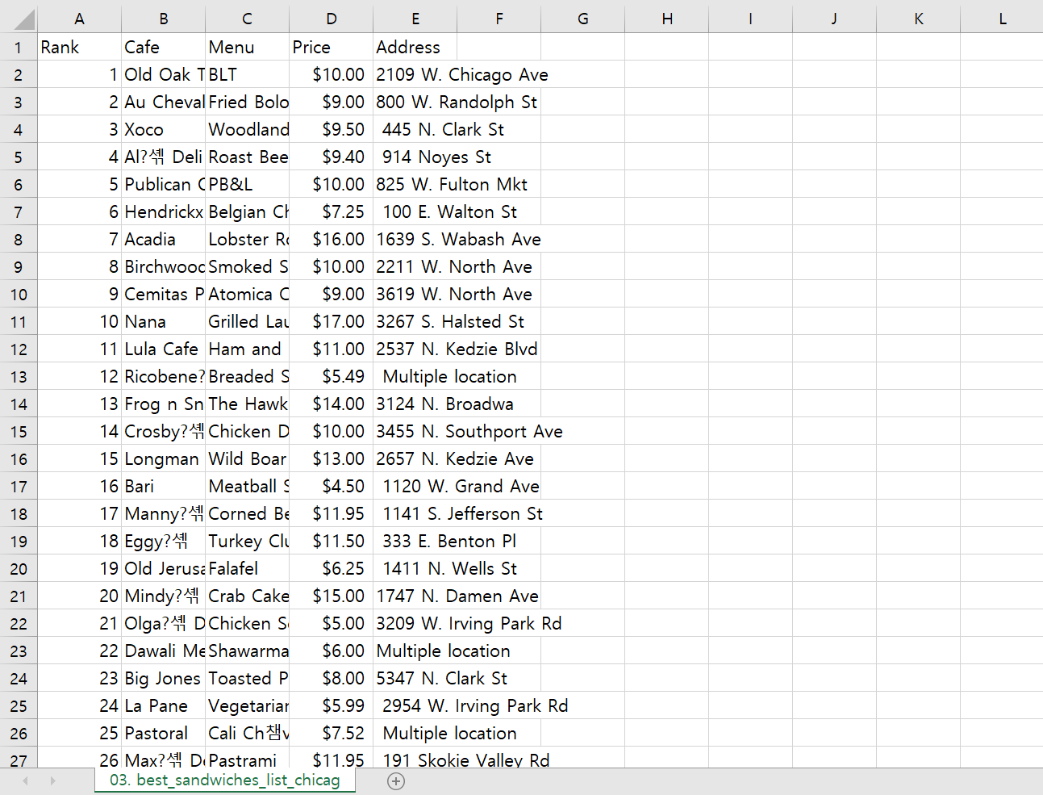Image resolution: width=1043 pixels, height=795 pixels.
Task: Click the Address header cell
Action: pos(415,47)
